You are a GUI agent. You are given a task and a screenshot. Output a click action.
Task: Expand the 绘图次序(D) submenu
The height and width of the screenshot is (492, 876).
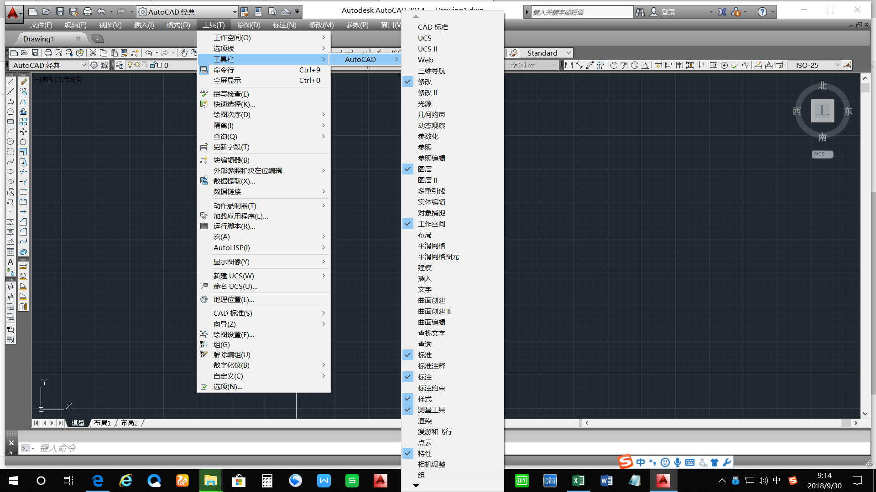coord(264,114)
